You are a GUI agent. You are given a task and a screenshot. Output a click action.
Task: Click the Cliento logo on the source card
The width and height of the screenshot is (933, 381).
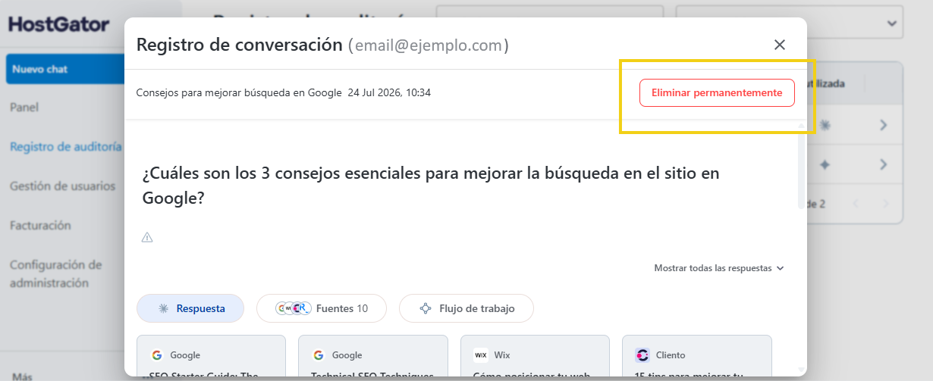coord(642,354)
